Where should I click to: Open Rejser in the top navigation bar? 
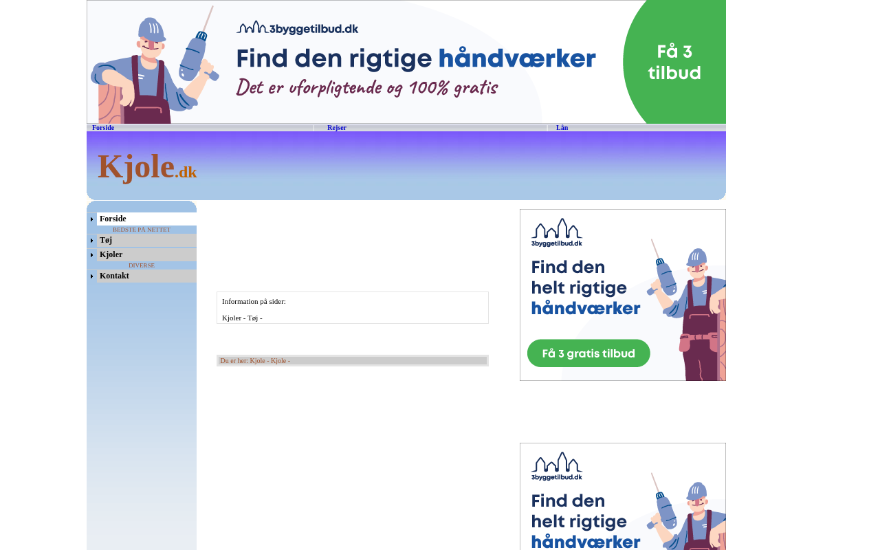[x=337, y=128]
